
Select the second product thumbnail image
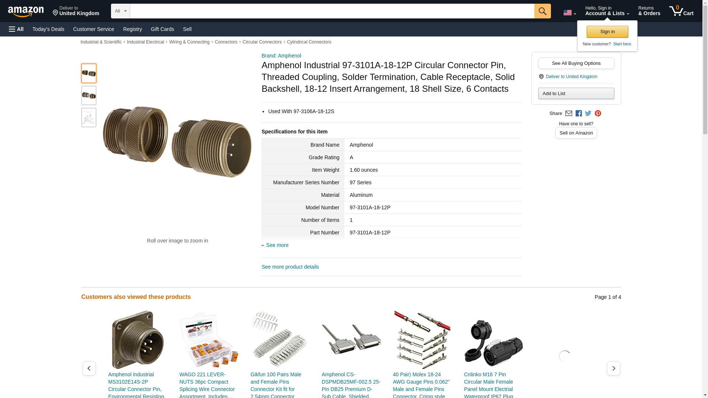click(x=89, y=95)
